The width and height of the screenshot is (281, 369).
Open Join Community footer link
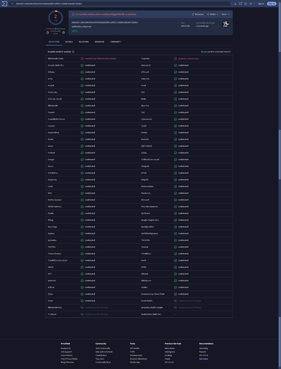(x=103, y=349)
